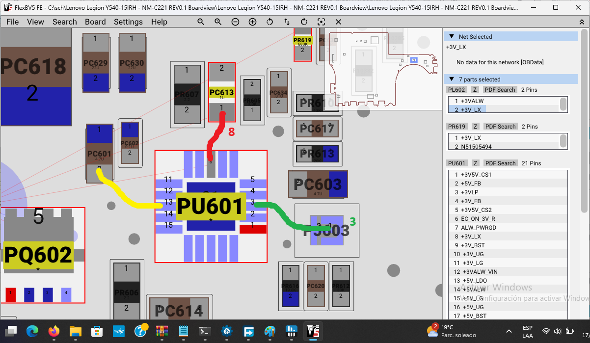Click the PL602 part button
Viewport: 590px width, 343px height.
point(456,89)
